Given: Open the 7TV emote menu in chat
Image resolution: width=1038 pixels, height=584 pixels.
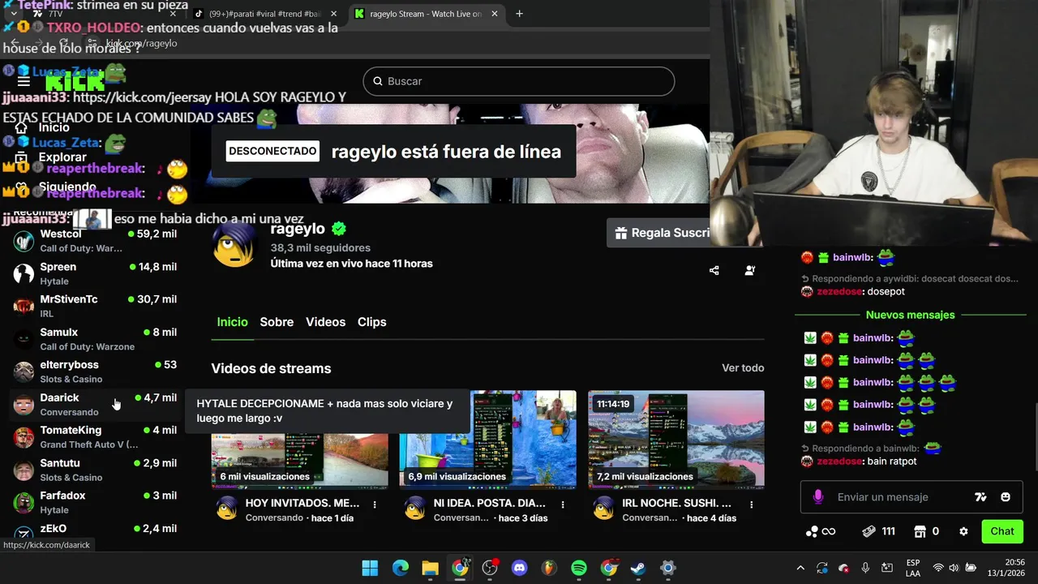Looking at the screenshot, I should point(980,497).
